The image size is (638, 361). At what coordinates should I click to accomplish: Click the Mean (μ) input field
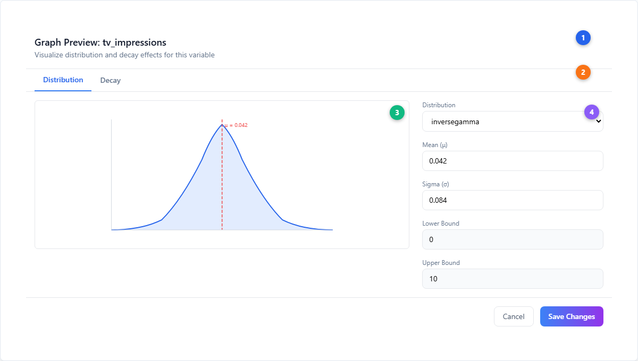[x=513, y=161]
